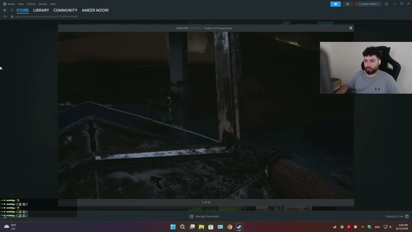
Task: Open File Explorer from the taskbar
Action: (x=201, y=227)
